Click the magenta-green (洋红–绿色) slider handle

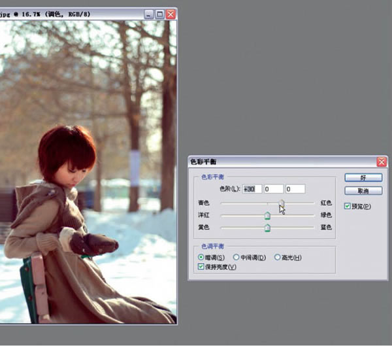267,215
